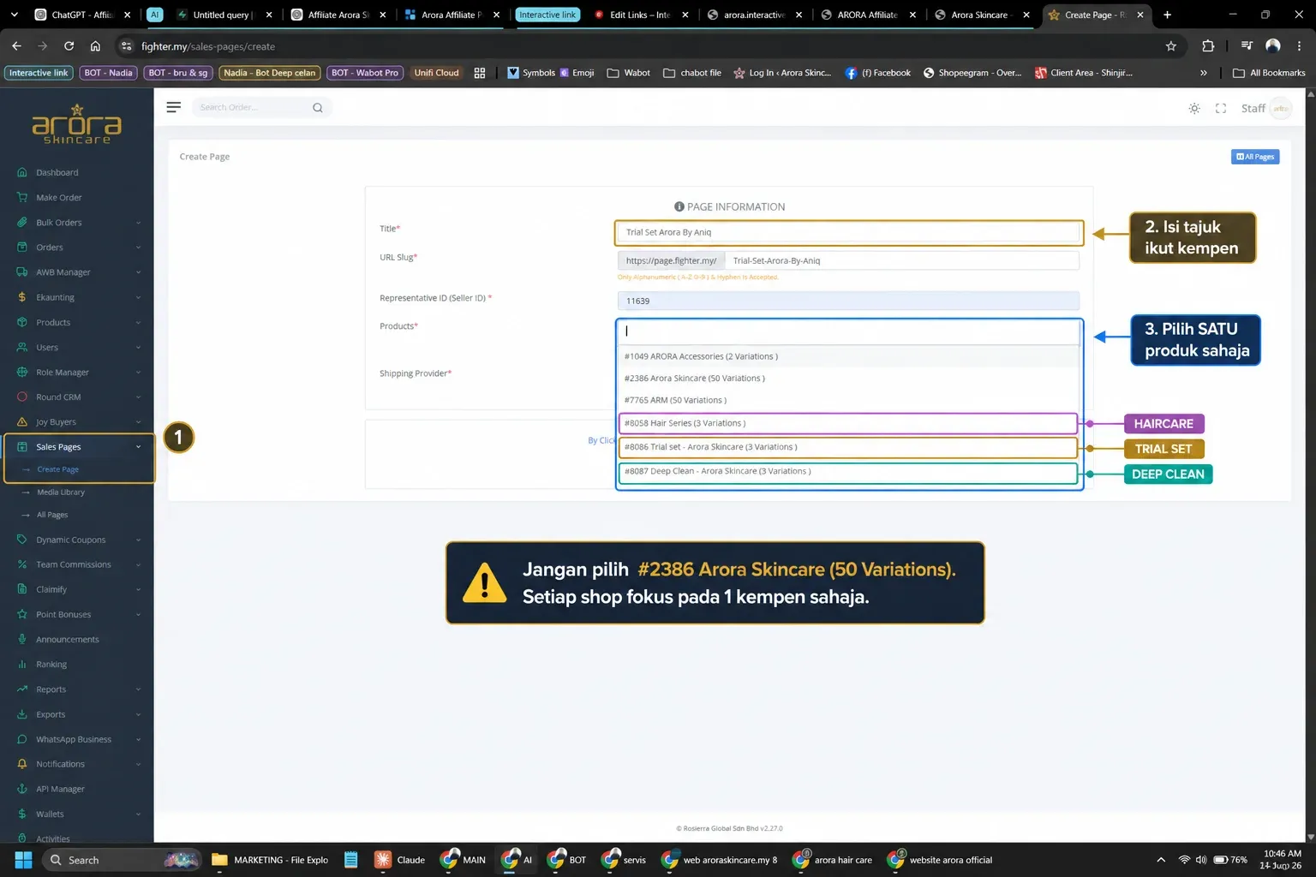Open Media Library submenu item

pos(61,492)
